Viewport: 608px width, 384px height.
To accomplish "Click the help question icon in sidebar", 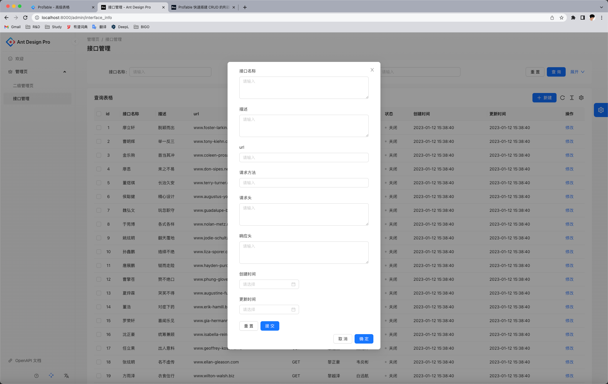I will 36,376.
